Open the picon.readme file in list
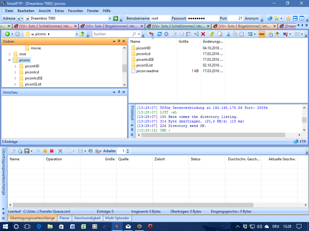The image size is (309, 231). pos(147,71)
